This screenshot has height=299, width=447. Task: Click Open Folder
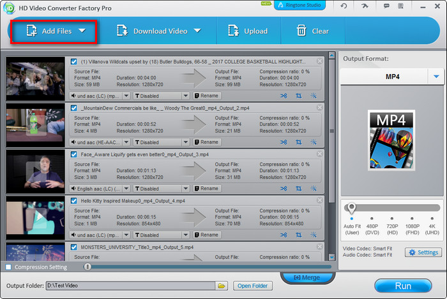253,286
